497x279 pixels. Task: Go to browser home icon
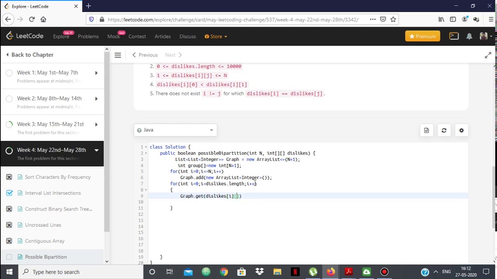click(43, 19)
